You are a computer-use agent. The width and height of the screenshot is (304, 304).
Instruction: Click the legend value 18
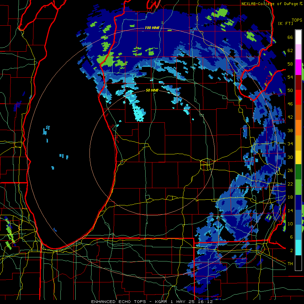click(290, 197)
